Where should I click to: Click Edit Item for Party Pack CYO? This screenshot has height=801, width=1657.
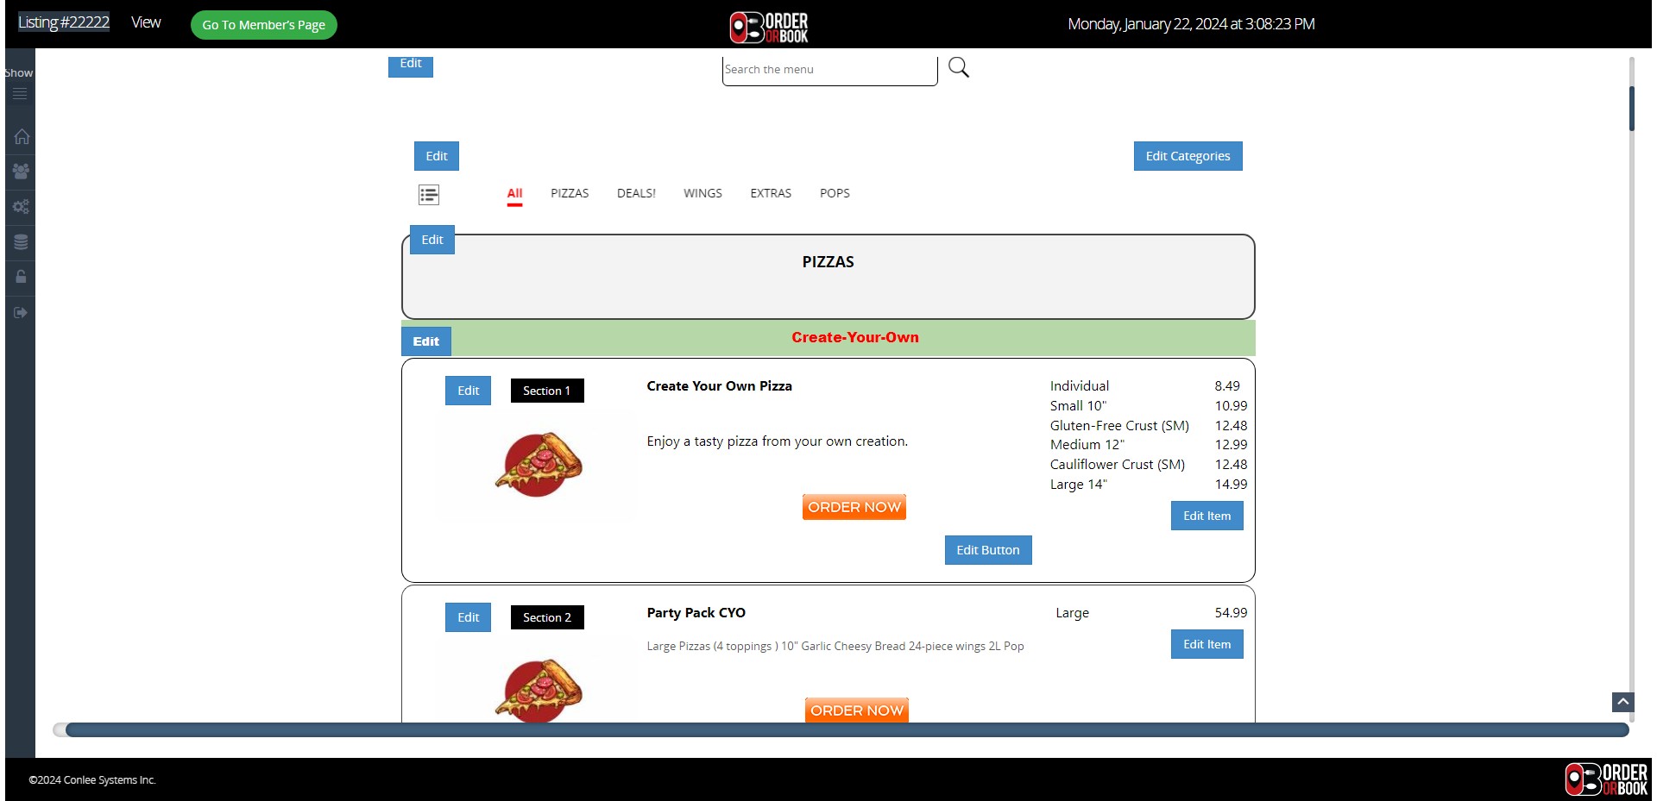pos(1207,644)
